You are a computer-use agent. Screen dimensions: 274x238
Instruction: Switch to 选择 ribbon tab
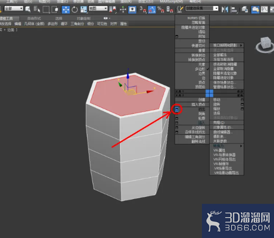pyautogui.click(x=59, y=18)
